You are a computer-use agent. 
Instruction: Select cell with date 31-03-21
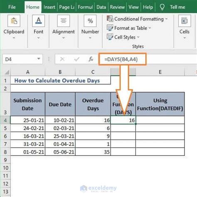pos(28,144)
